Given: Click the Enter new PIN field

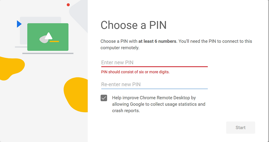Looking at the screenshot, I should (154, 63).
